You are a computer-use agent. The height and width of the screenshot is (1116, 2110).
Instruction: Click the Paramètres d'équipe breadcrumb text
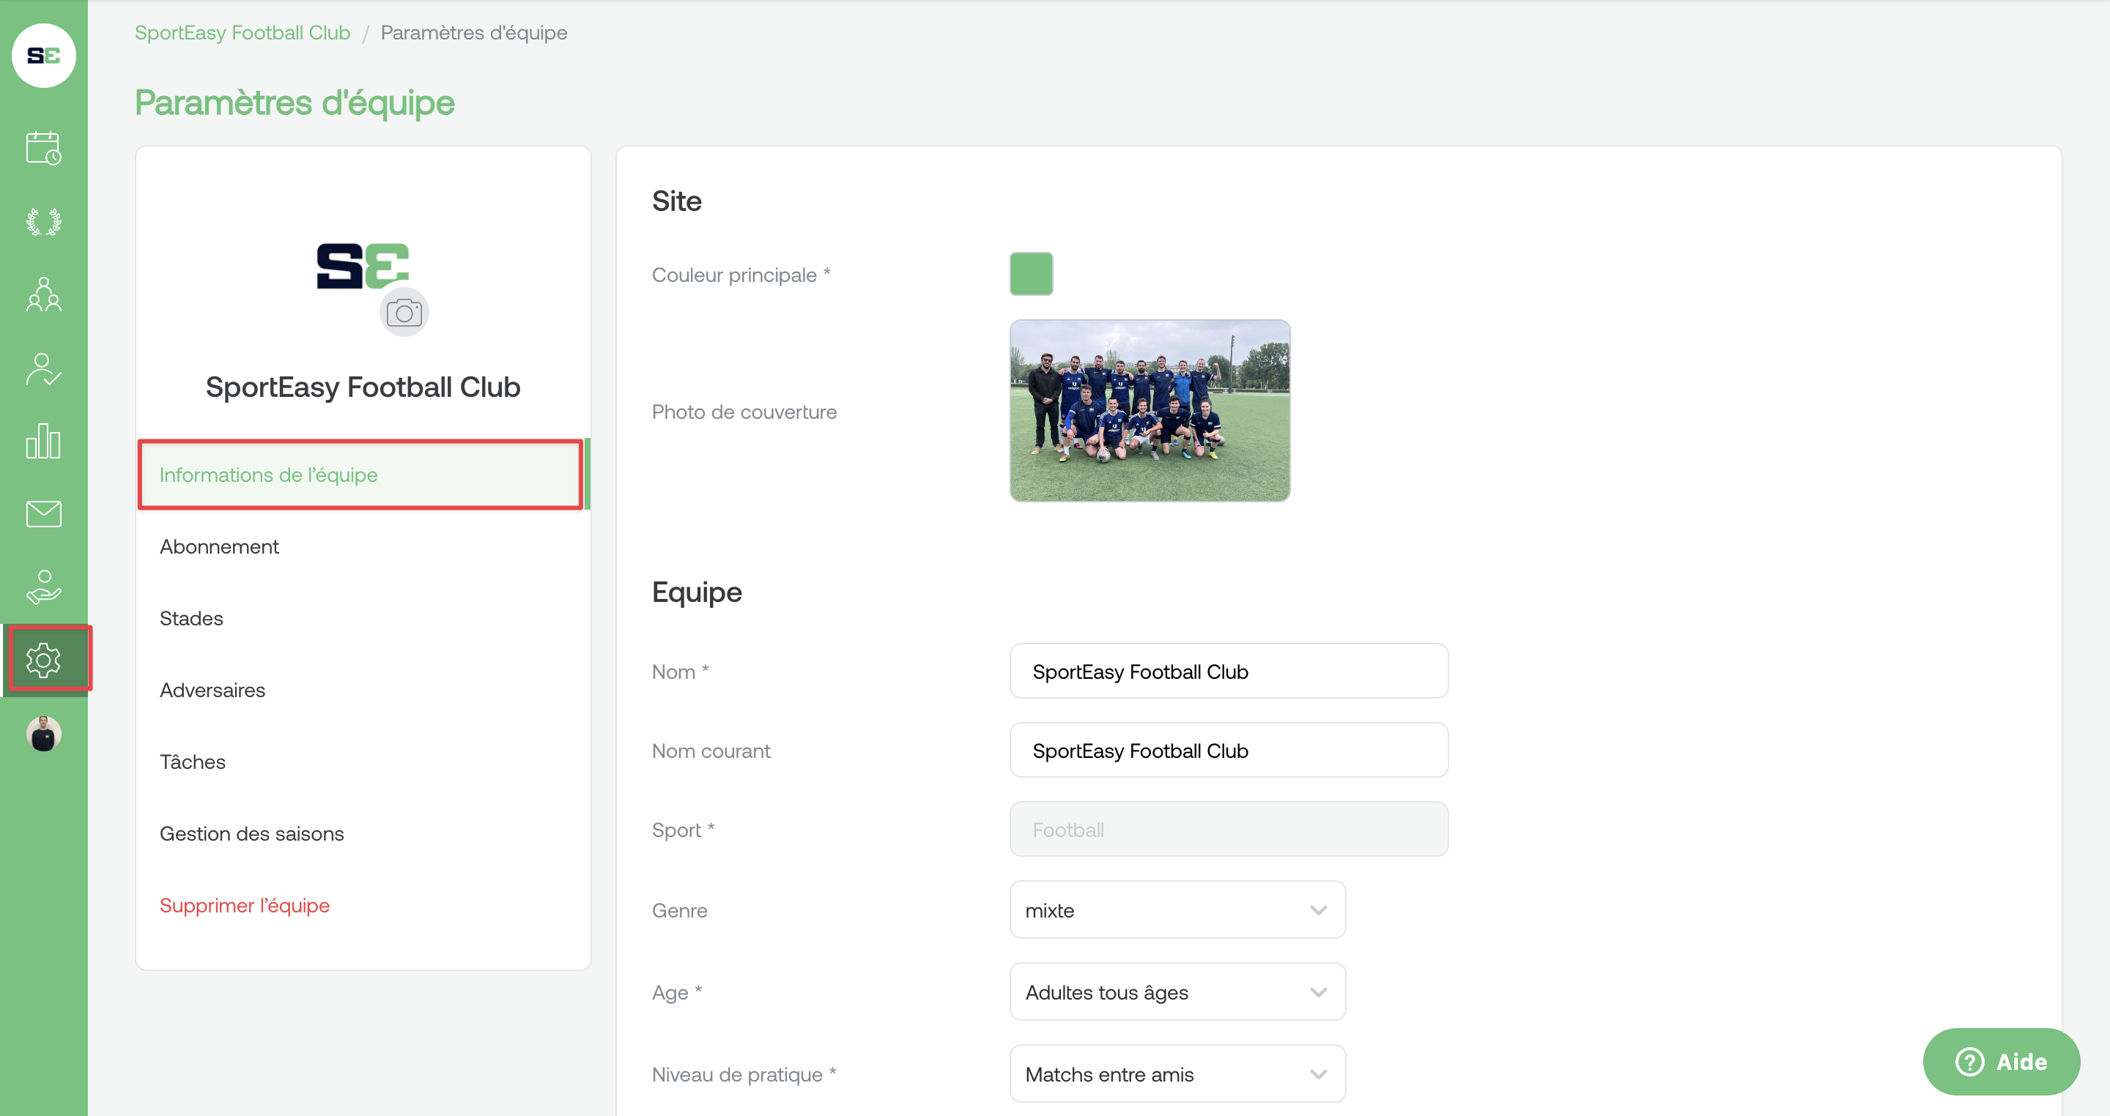pyautogui.click(x=473, y=33)
